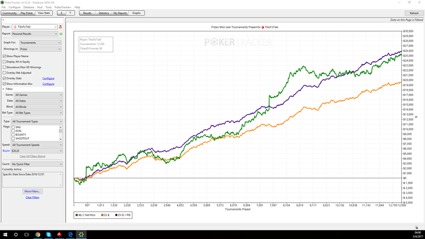425x239 pixels.
Task: Click the green My C Net Won legend swatch
Action: (x=76, y=215)
